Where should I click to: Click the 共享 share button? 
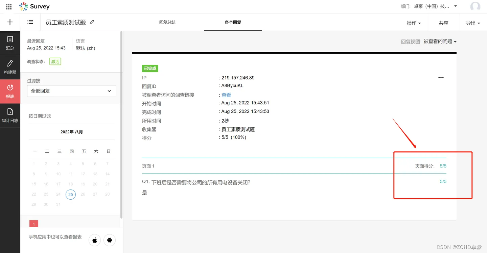point(443,23)
